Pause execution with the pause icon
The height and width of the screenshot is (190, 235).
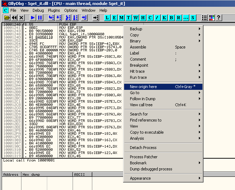pos(40,17)
